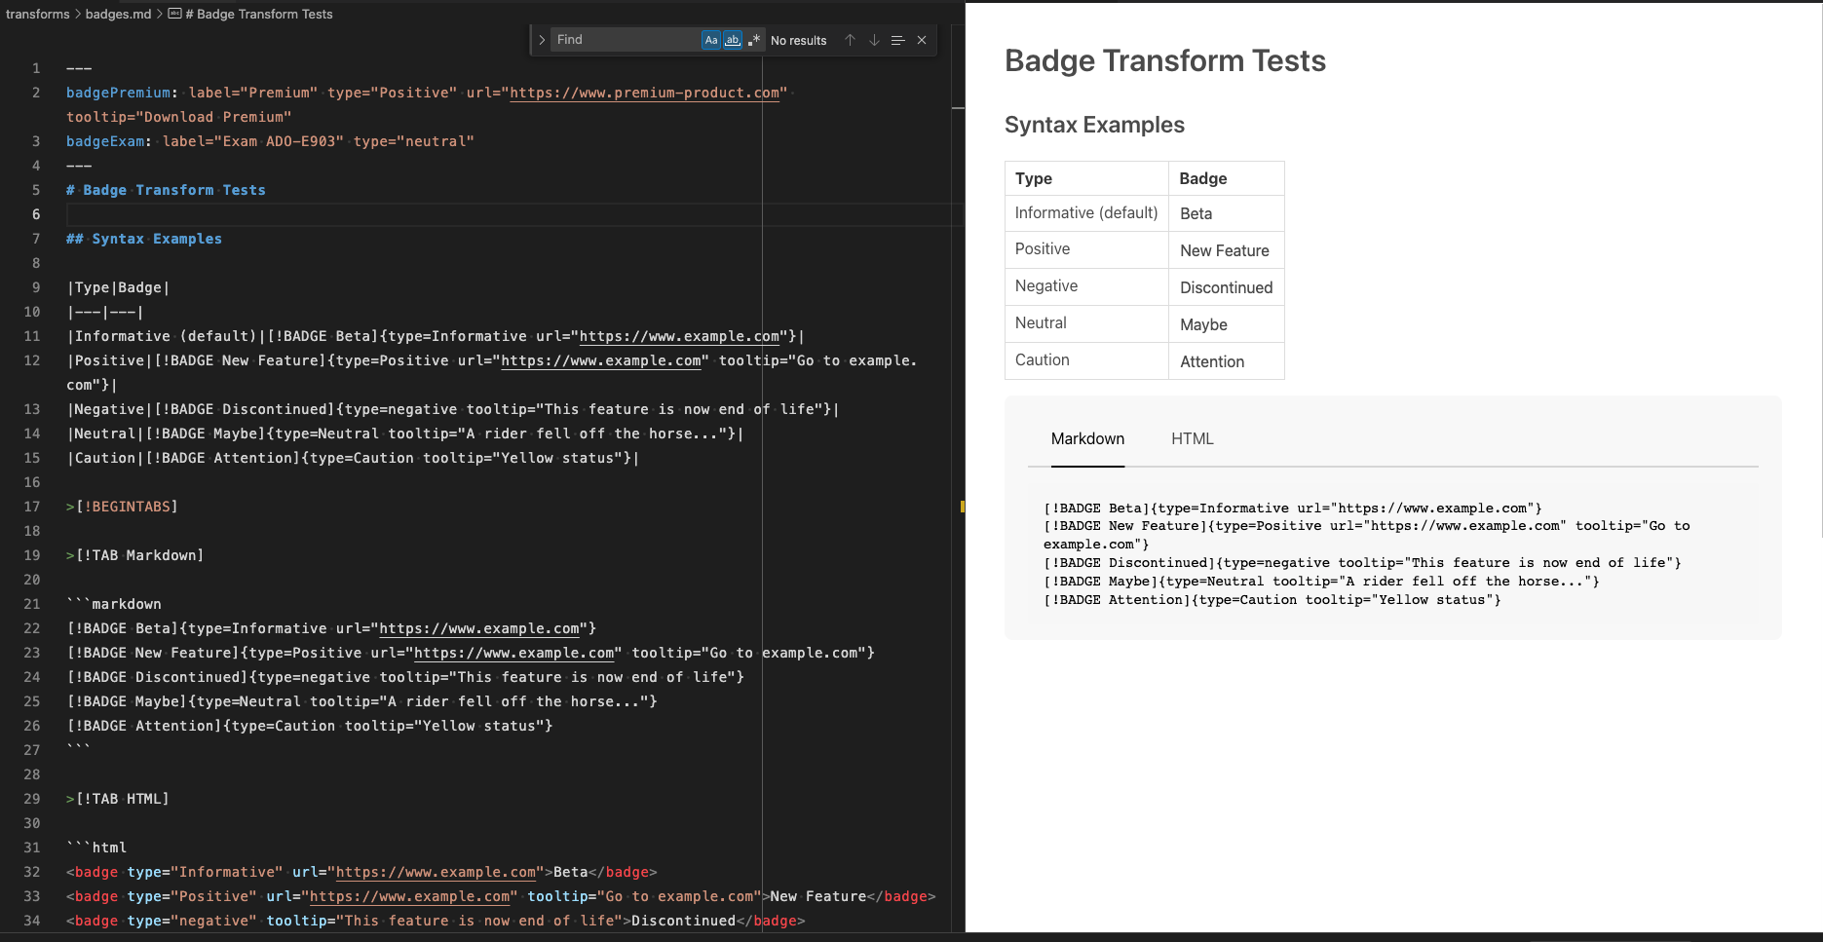Enable Find in Selection mode

[897, 40]
